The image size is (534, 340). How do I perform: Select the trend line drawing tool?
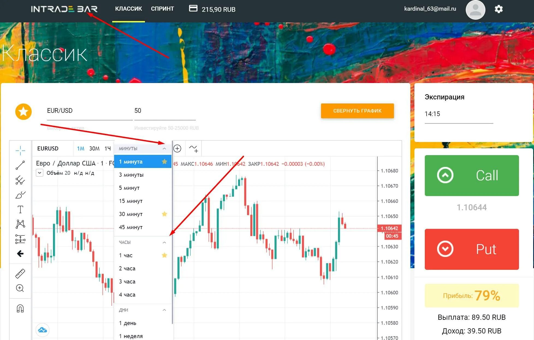pos(20,165)
